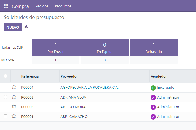This screenshot has height=130, width=196.
Task: Star the P00002 order as favorite
Action: point(14,106)
